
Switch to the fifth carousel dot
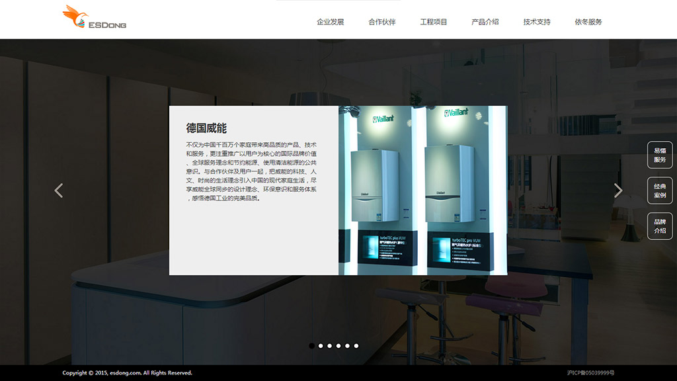click(x=347, y=345)
